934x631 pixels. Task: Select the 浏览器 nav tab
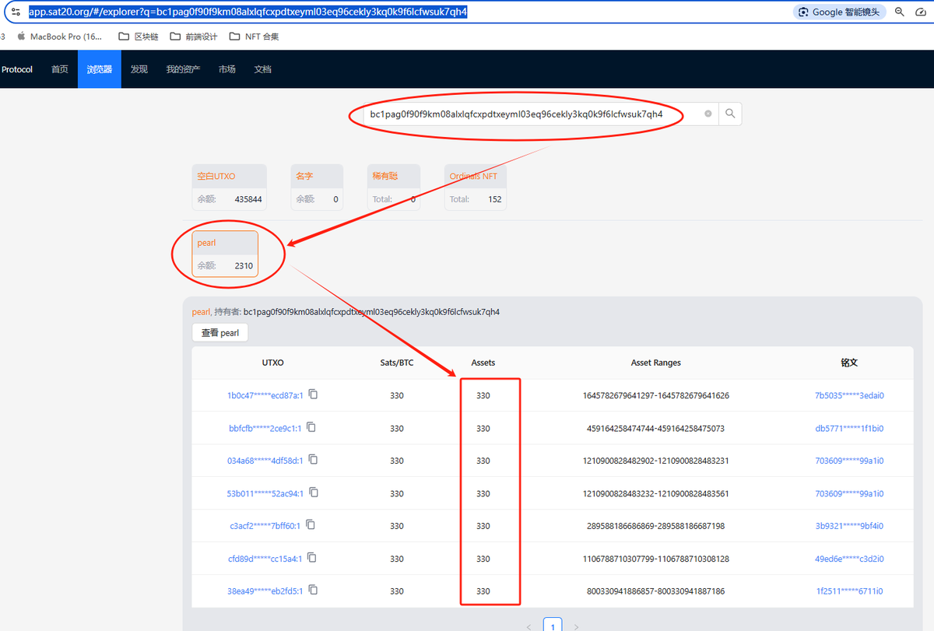(100, 69)
